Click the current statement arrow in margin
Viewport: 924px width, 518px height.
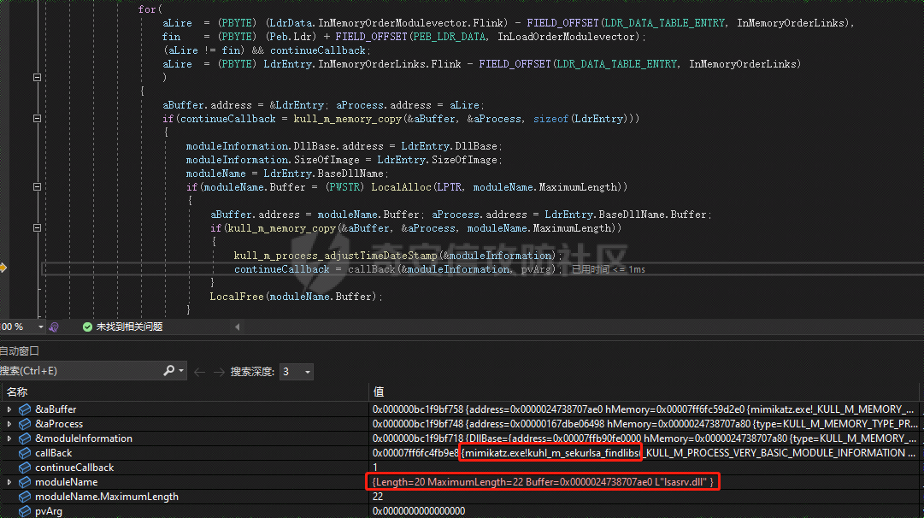(x=3, y=268)
